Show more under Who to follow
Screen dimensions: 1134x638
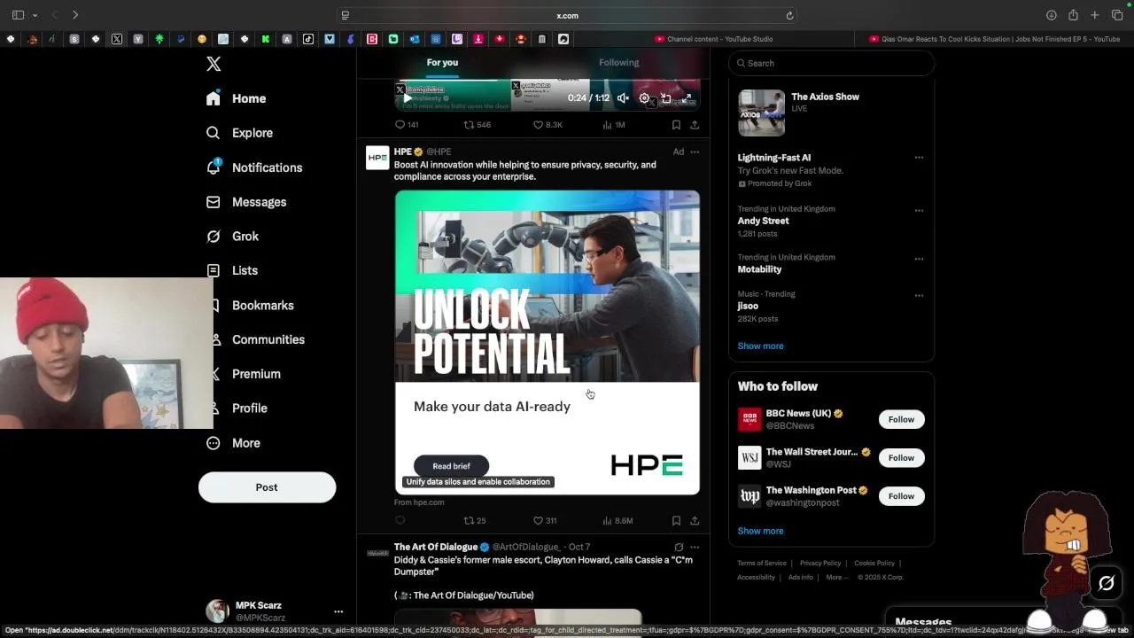tap(760, 532)
